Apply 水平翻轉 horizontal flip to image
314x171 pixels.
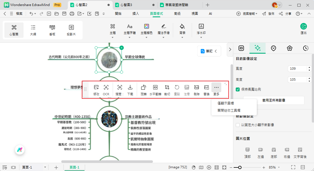click(155, 90)
